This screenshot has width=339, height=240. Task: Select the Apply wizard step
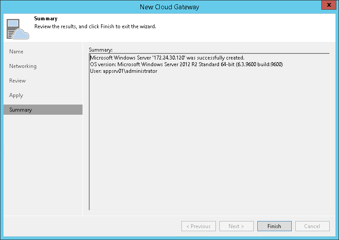(16, 95)
